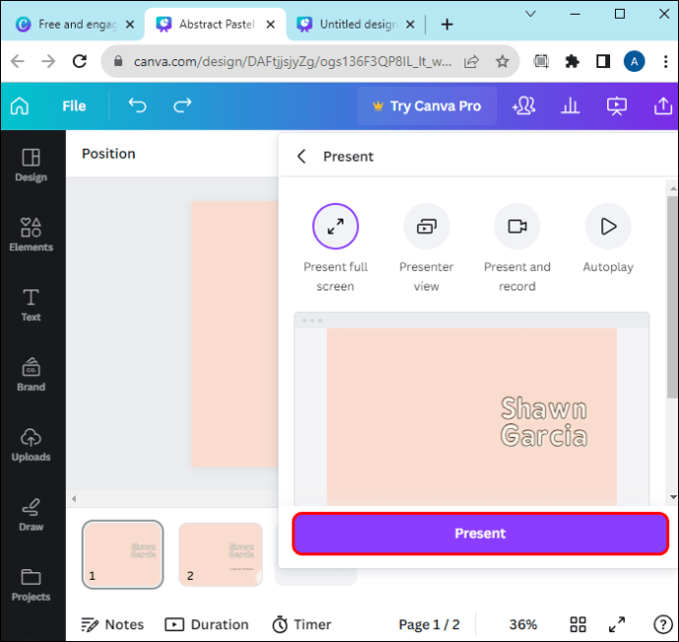This screenshot has width=679, height=642.
Task: Open the Draw side panel
Action: [x=31, y=515]
